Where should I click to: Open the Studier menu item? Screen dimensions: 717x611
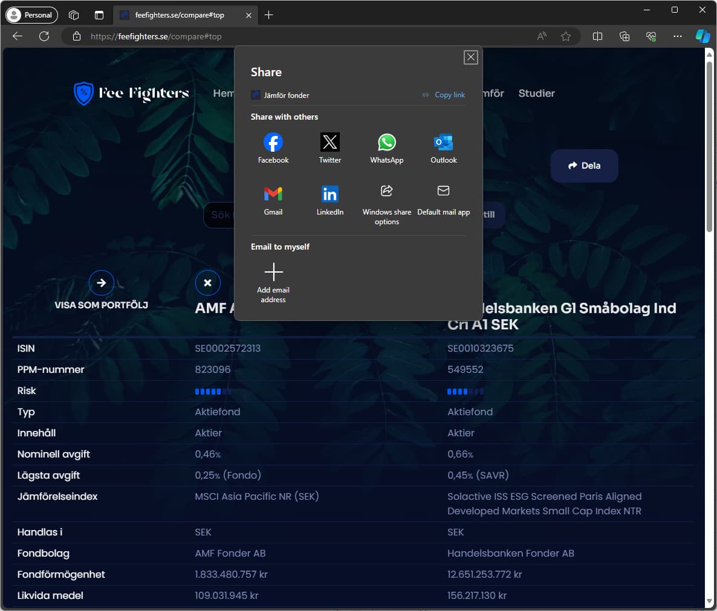(536, 93)
